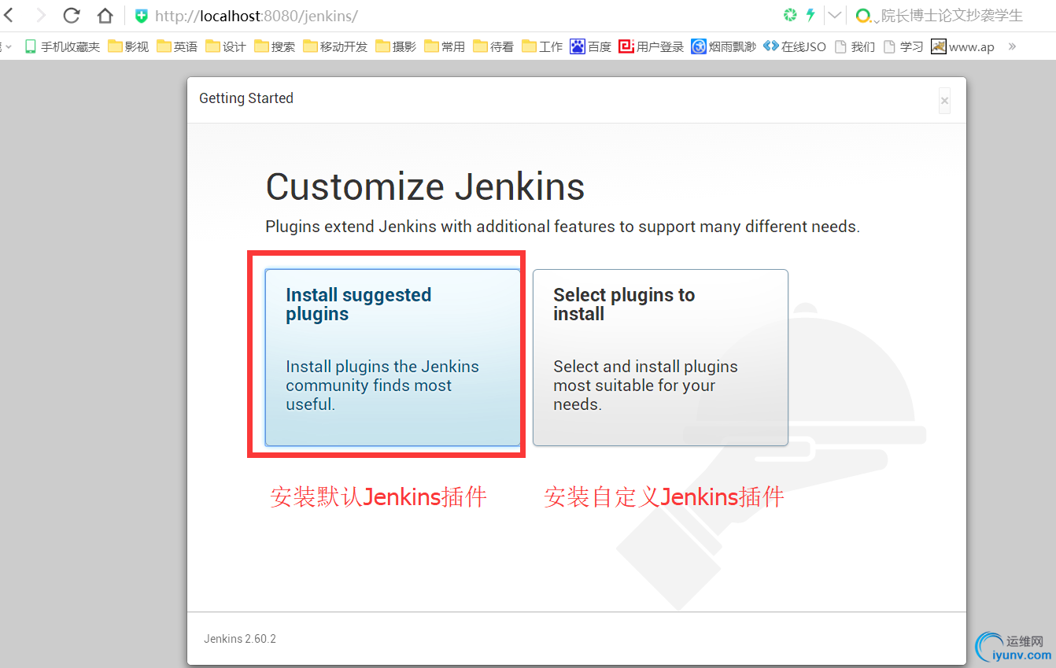Click the Getting Started dialog title

246,98
